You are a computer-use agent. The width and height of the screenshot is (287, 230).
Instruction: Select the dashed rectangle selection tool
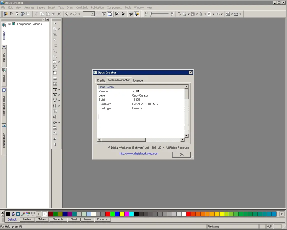click(x=55, y=45)
